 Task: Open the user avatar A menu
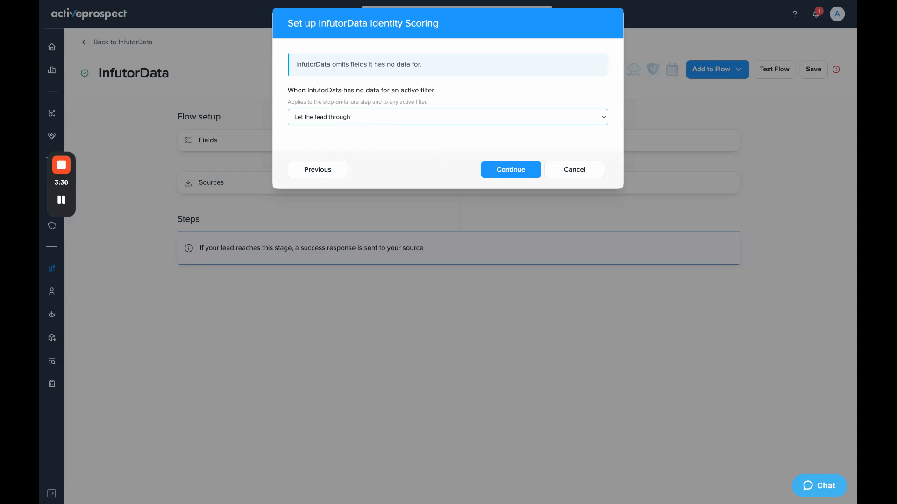coord(837,14)
